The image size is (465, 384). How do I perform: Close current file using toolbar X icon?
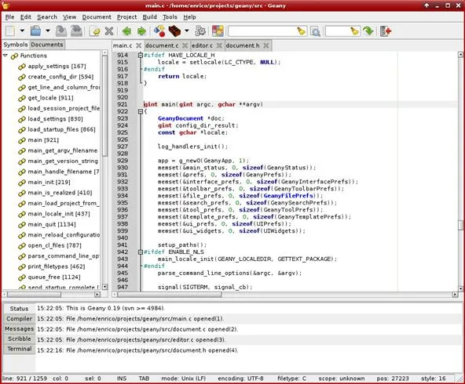point(109,31)
